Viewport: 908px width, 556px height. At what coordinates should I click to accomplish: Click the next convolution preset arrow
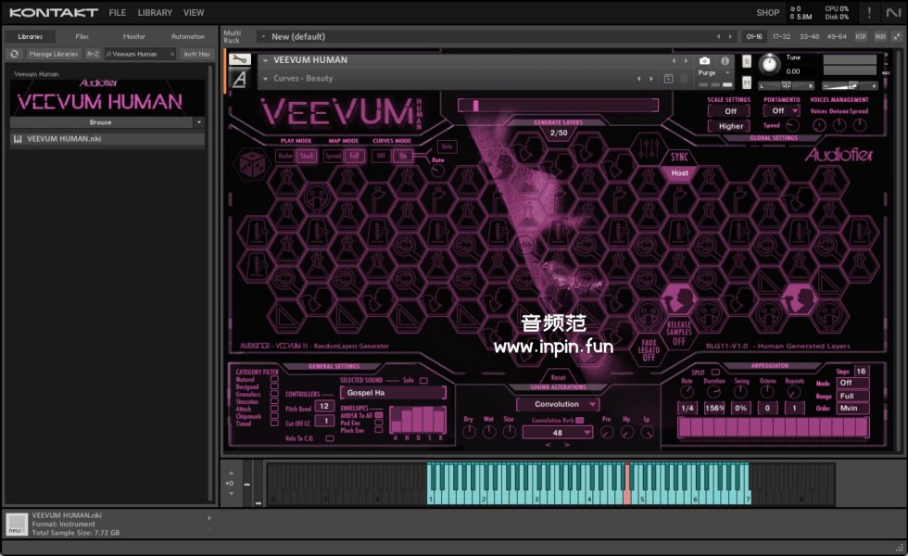[567, 445]
